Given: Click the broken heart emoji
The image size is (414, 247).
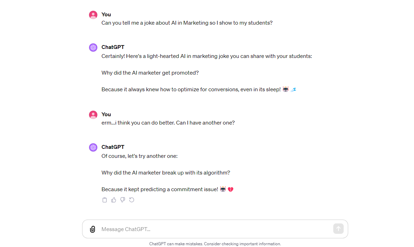Looking at the screenshot, I should click(230, 189).
